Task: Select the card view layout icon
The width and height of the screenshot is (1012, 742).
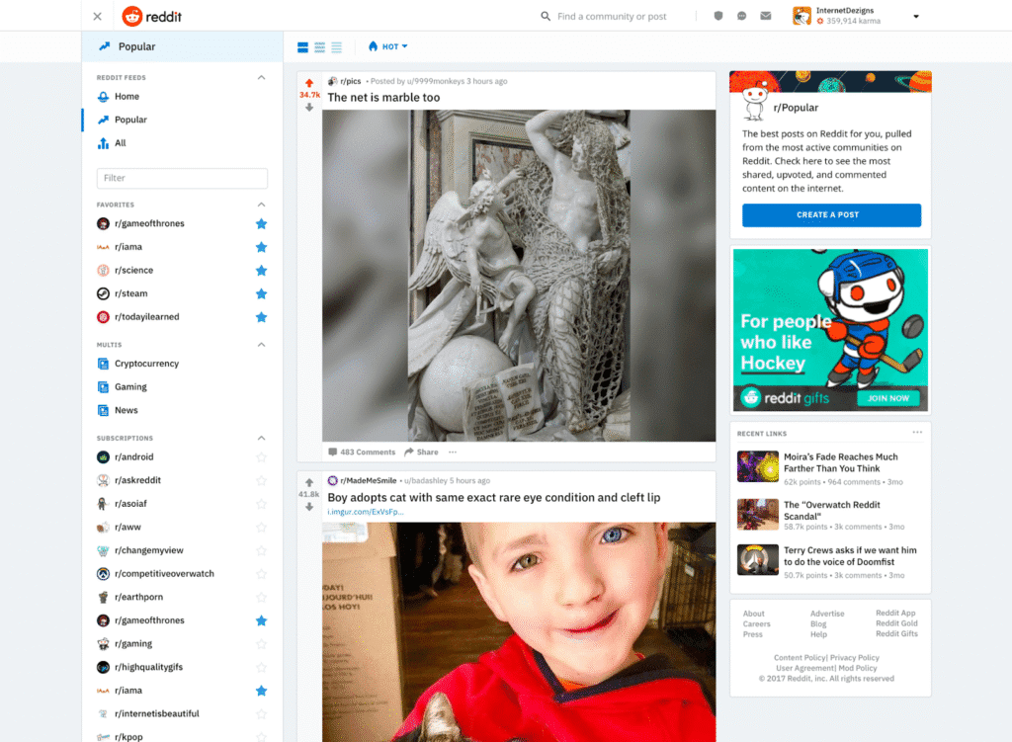Action: (x=300, y=46)
